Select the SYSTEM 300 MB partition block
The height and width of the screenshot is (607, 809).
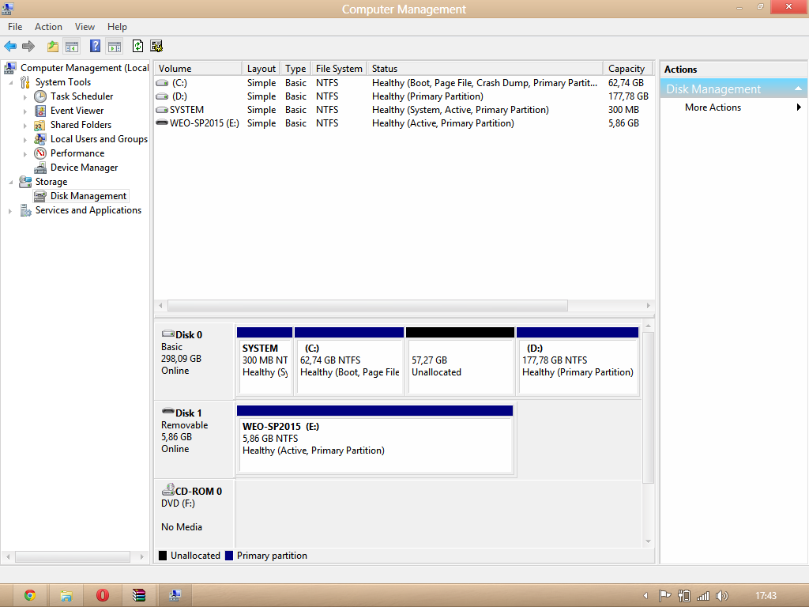pos(265,361)
